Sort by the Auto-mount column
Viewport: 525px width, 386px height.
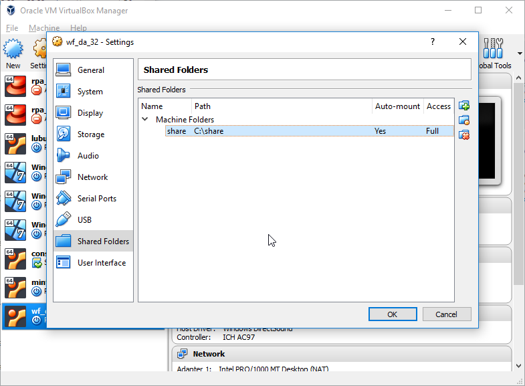pos(397,106)
